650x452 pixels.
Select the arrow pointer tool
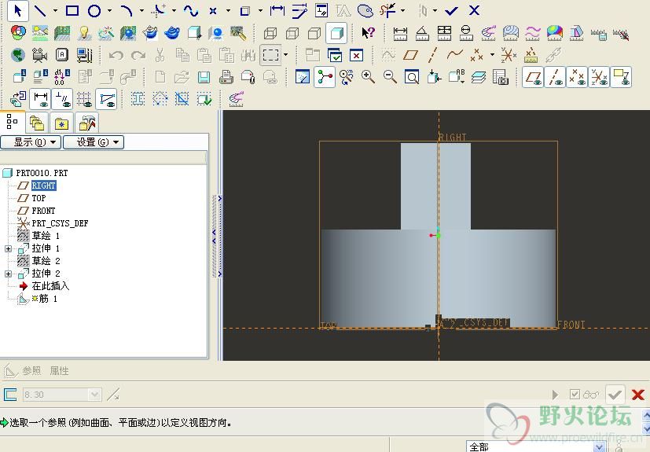pos(17,11)
